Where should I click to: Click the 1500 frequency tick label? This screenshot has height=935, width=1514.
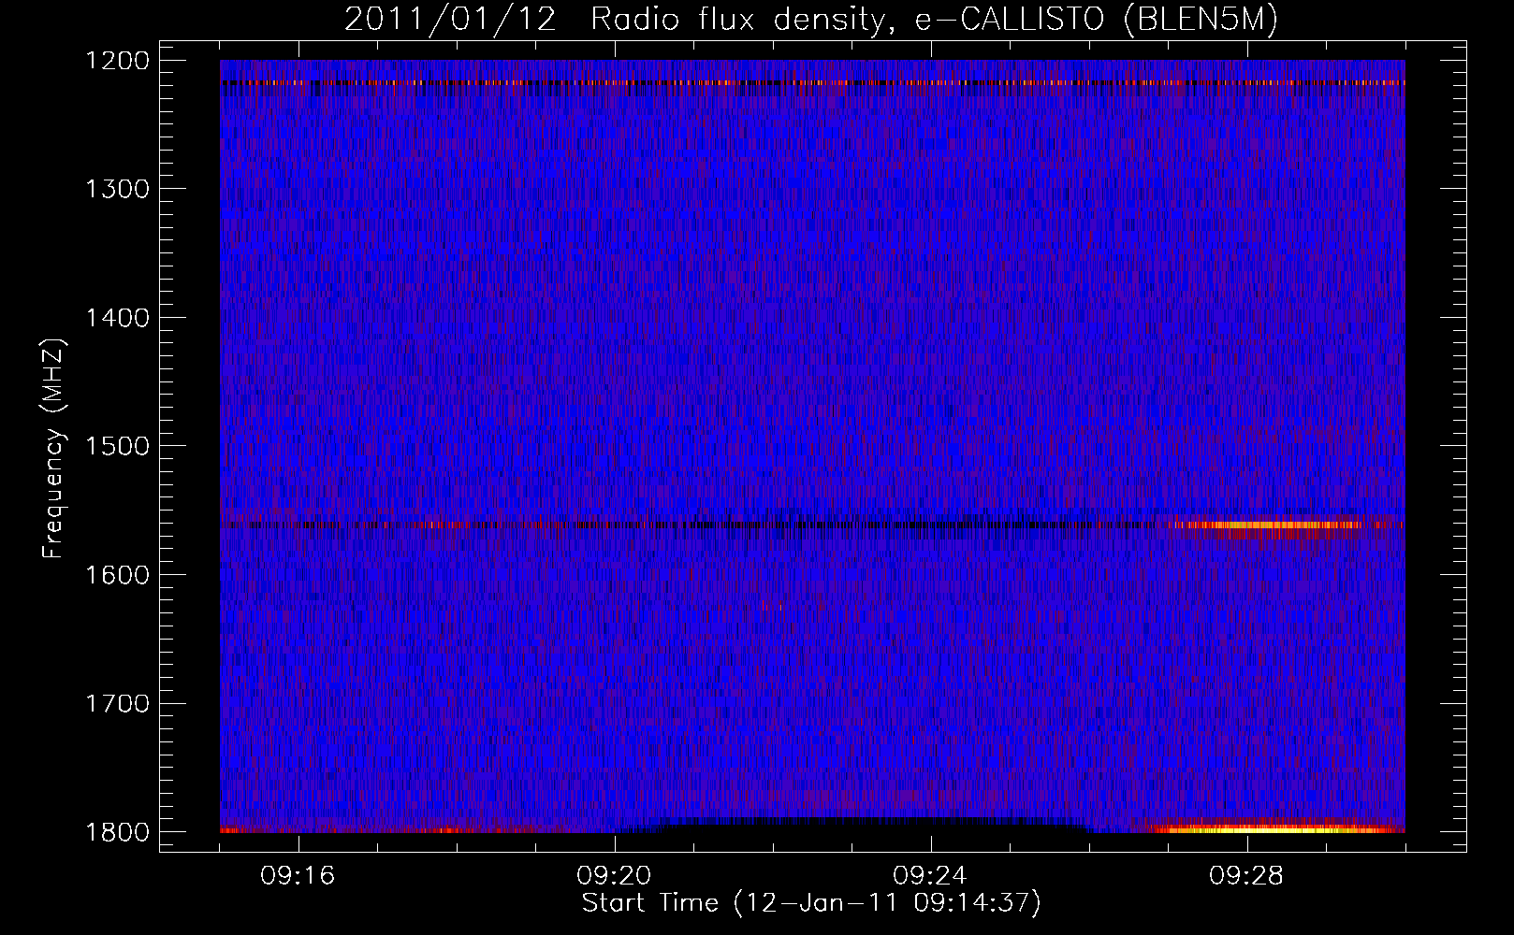[117, 446]
